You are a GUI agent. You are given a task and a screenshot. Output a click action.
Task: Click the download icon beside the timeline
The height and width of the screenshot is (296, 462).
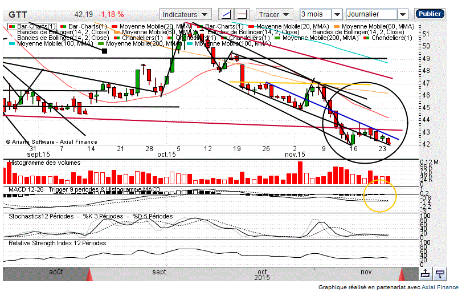439,274
